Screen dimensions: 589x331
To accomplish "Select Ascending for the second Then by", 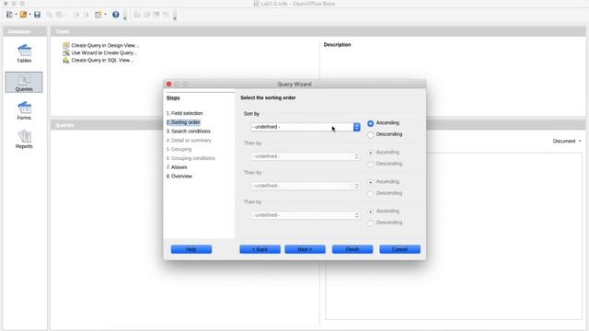I will click(370, 182).
